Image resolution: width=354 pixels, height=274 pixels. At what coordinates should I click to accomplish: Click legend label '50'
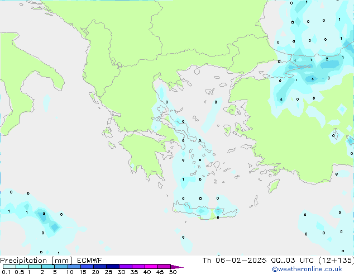pos(173,272)
